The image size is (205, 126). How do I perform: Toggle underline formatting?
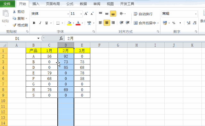point(46,23)
